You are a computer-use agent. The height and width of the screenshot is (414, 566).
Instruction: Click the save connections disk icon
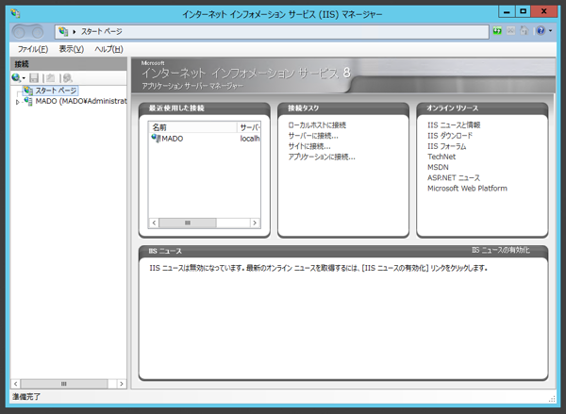(34, 77)
